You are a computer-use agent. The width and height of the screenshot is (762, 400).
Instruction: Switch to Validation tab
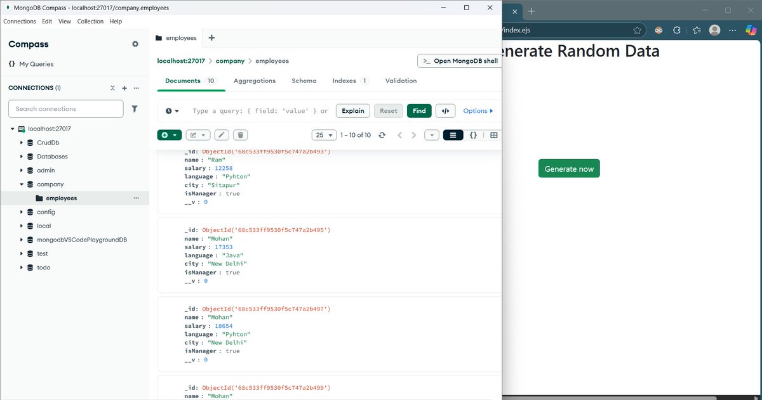[401, 81]
